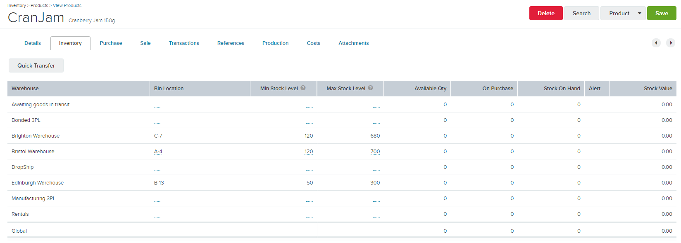681x243 pixels.
Task: Click the Available Qty column header
Action: tap(417, 89)
